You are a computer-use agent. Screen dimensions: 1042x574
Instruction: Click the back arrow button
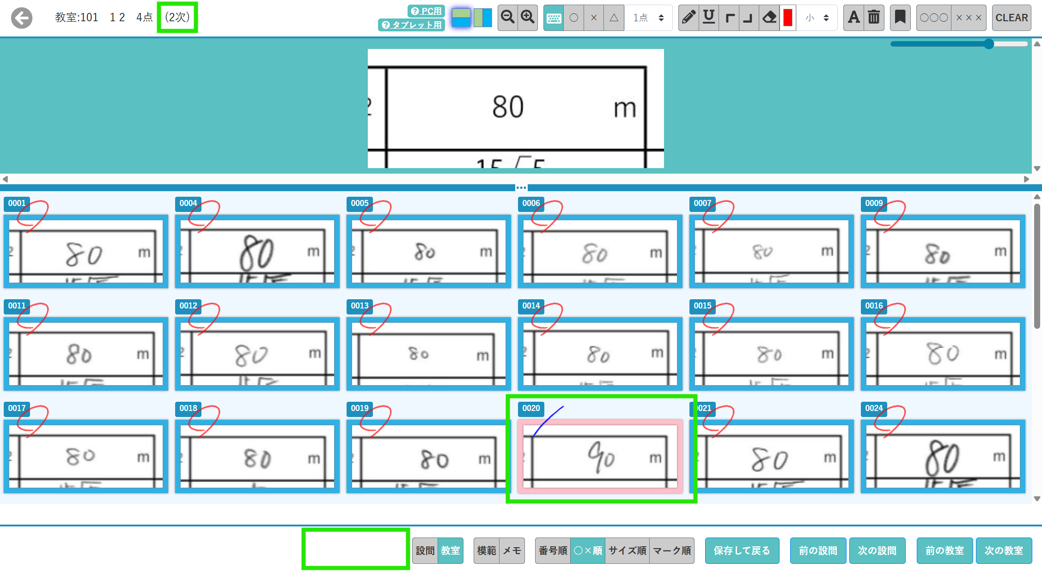22,18
